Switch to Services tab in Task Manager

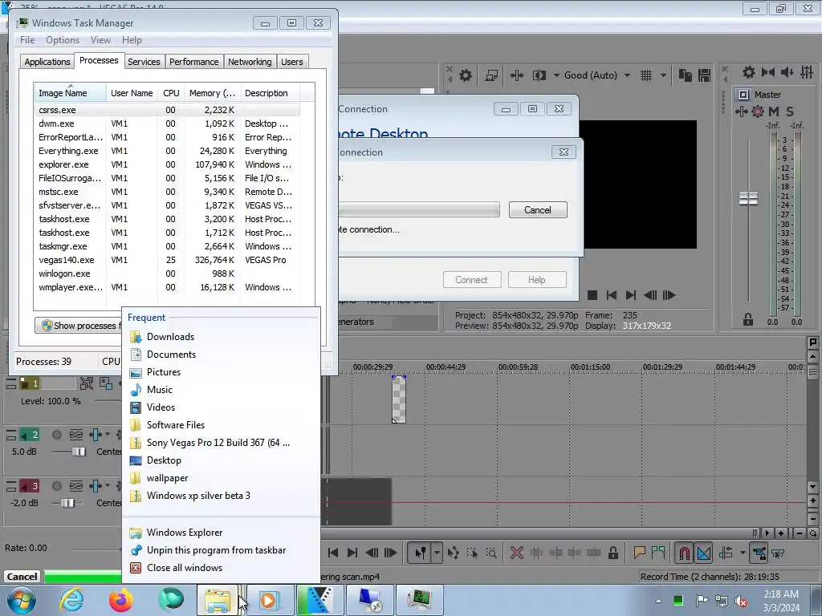(144, 62)
